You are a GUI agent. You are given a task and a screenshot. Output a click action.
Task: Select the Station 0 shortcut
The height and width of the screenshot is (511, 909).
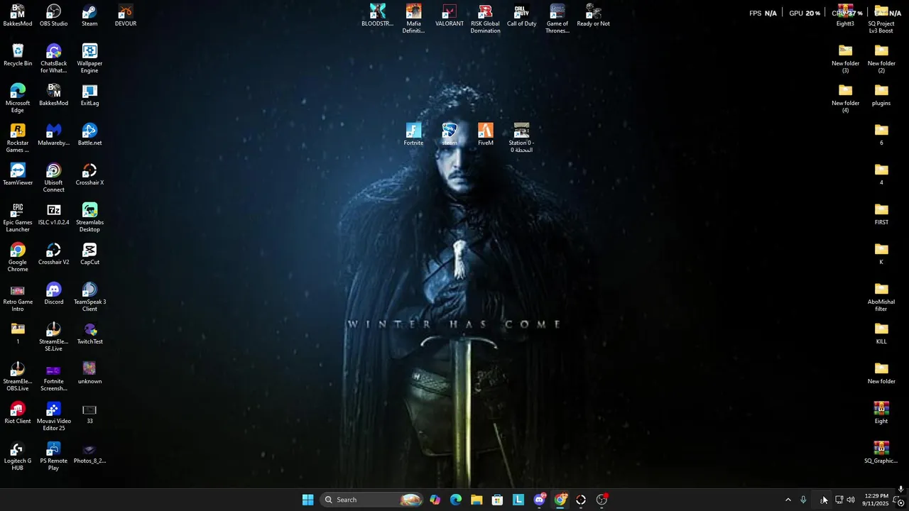pyautogui.click(x=521, y=138)
